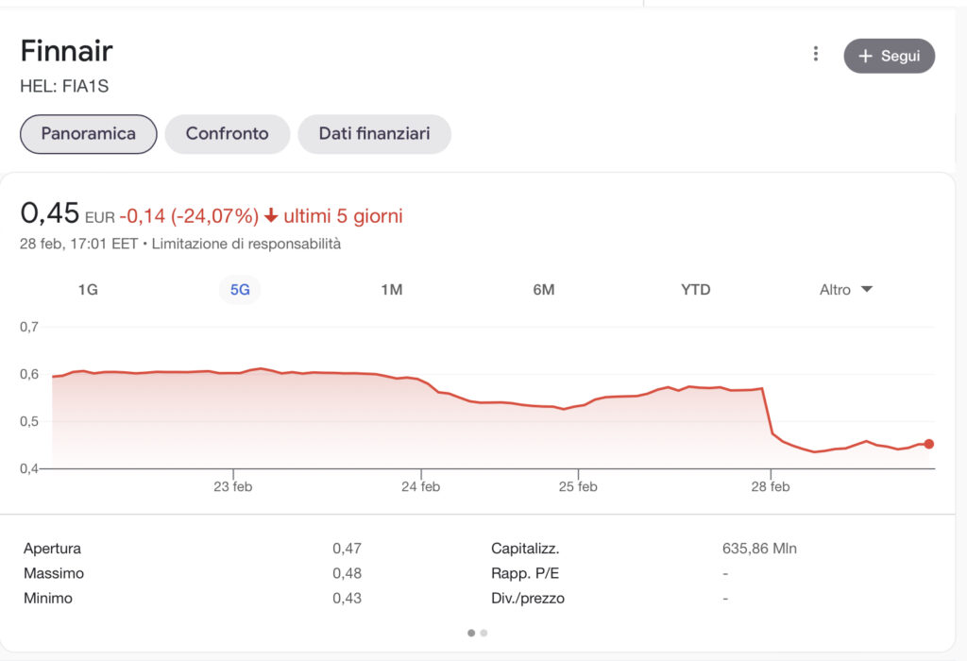Click the 0,6 y-axis label
The image size is (967, 661).
pyautogui.click(x=29, y=374)
